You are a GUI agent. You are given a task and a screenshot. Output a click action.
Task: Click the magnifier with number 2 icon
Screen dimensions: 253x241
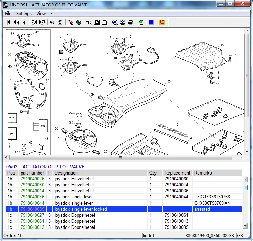tap(123, 22)
